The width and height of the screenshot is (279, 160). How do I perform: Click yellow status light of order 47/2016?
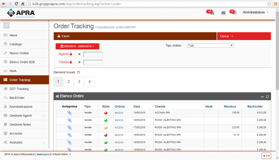pos(106,128)
